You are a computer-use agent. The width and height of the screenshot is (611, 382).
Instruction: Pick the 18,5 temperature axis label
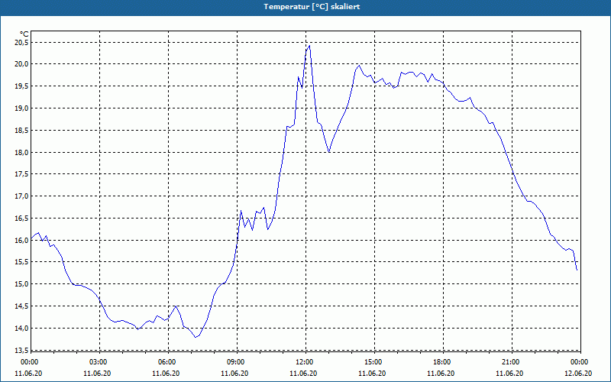pyautogui.click(x=21, y=130)
